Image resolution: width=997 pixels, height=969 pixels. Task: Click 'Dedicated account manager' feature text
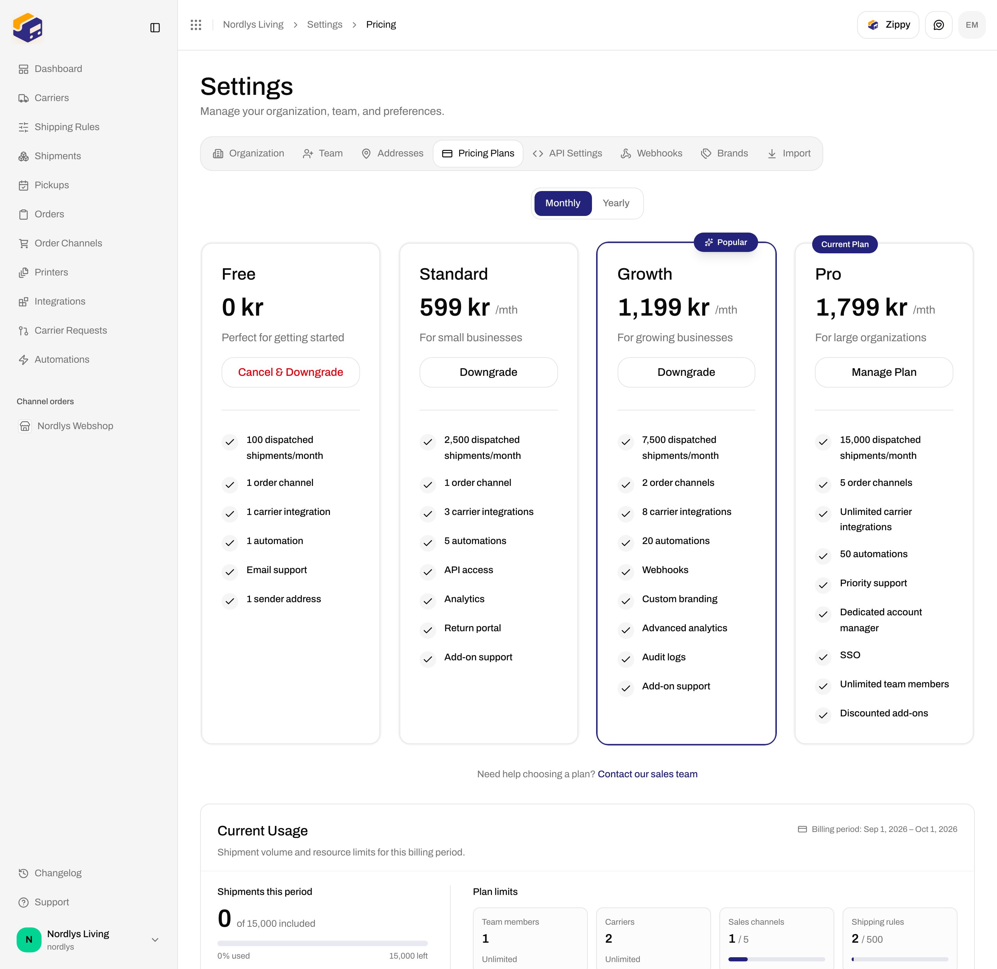pyautogui.click(x=881, y=620)
